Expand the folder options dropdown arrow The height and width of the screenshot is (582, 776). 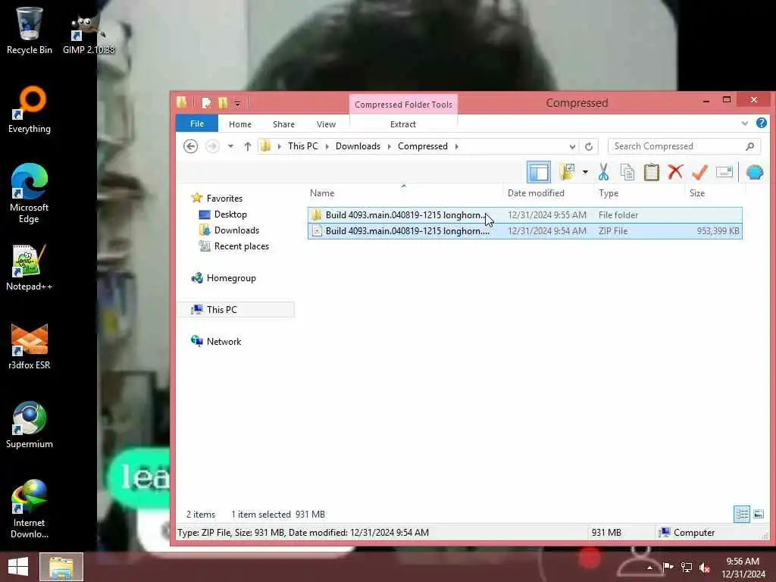tap(585, 172)
